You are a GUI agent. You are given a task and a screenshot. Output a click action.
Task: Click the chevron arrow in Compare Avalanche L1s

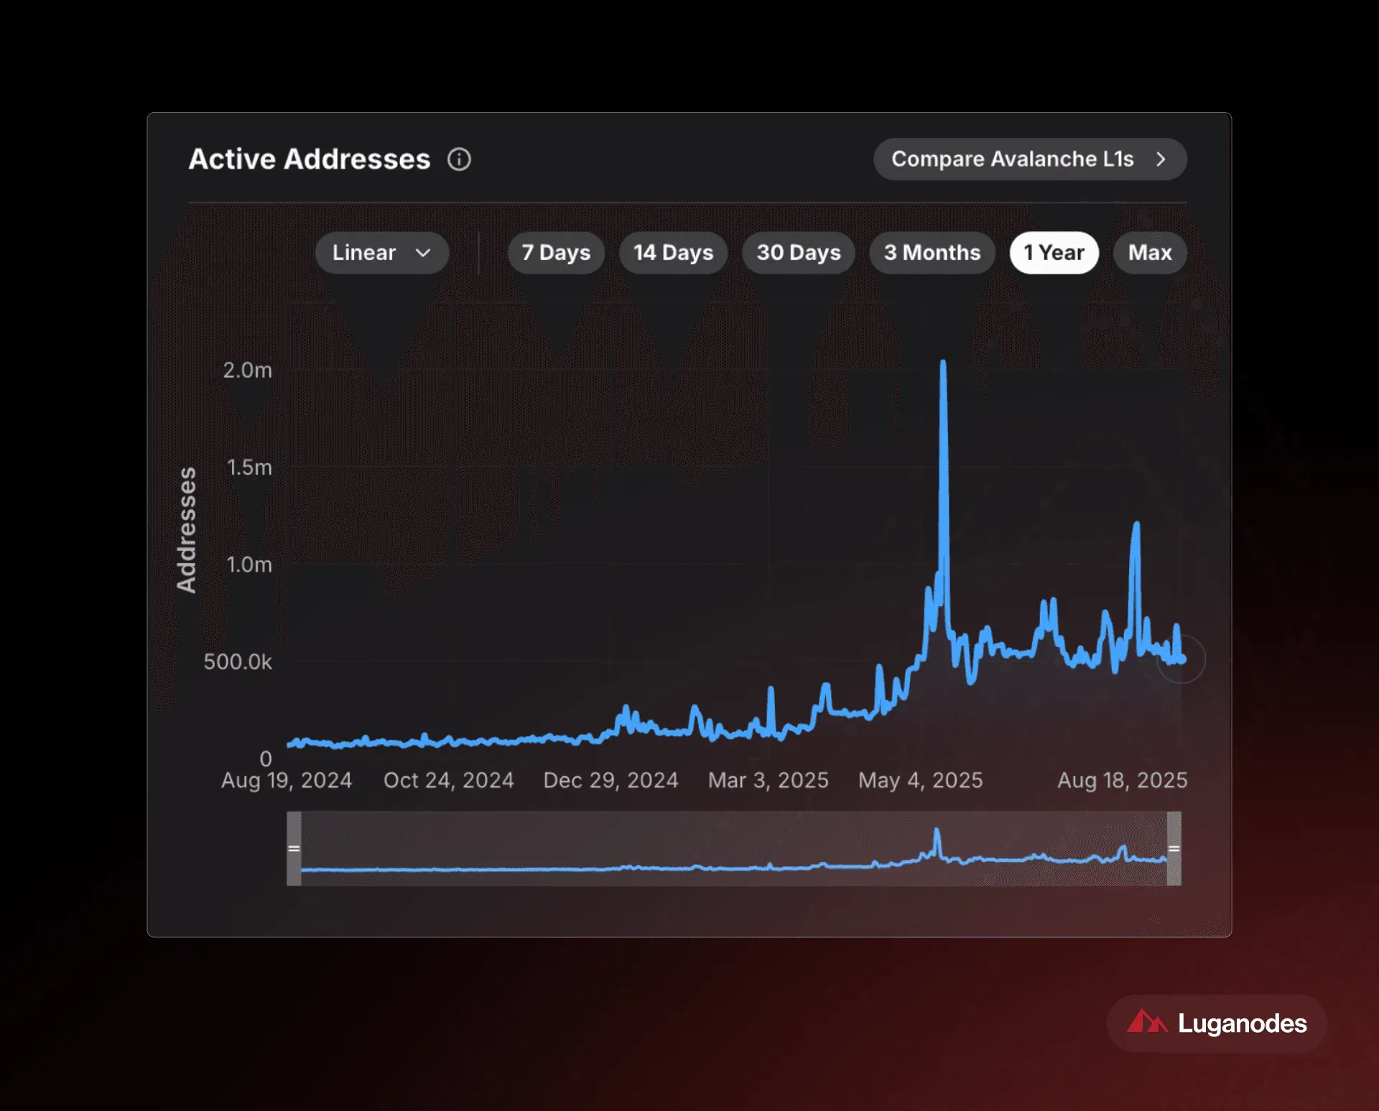pyautogui.click(x=1161, y=159)
